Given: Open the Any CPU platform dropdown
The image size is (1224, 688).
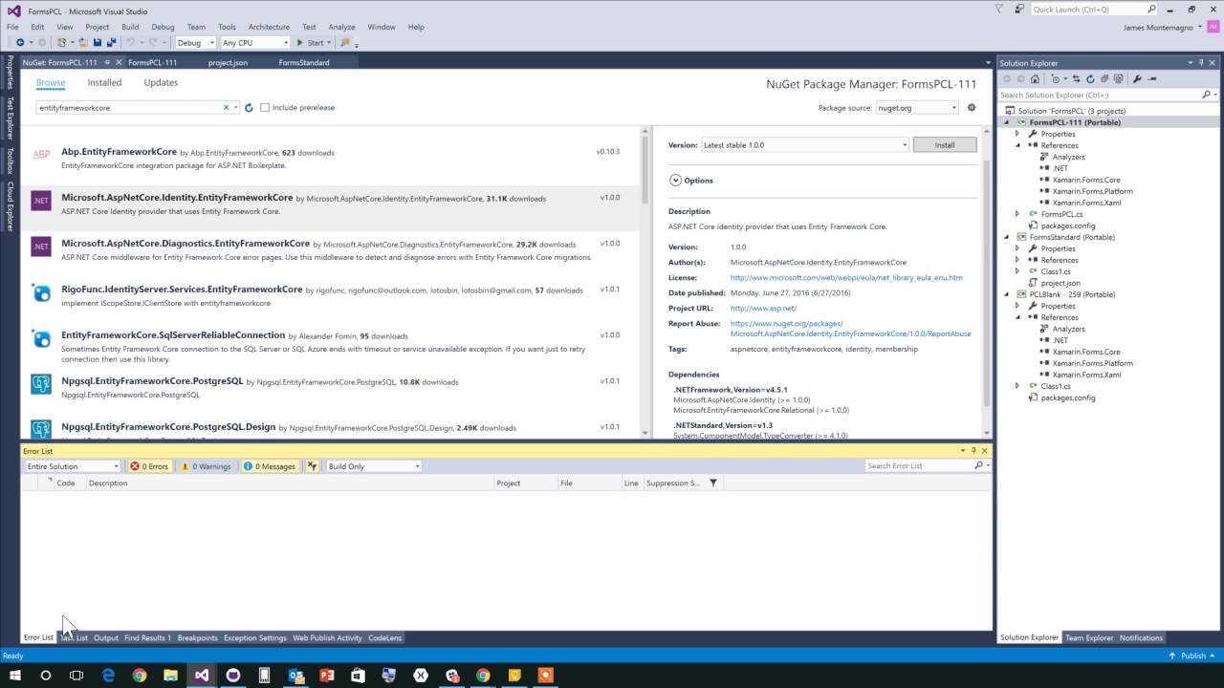Looking at the screenshot, I should click(x=255, y=43).
